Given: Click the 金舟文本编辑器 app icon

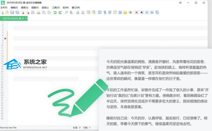Looking at the screenshot, I should 3,2.
